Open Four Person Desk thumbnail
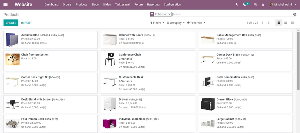Image resolution: width=300 pixels, height=133 pixels. (x=12, y=124)
